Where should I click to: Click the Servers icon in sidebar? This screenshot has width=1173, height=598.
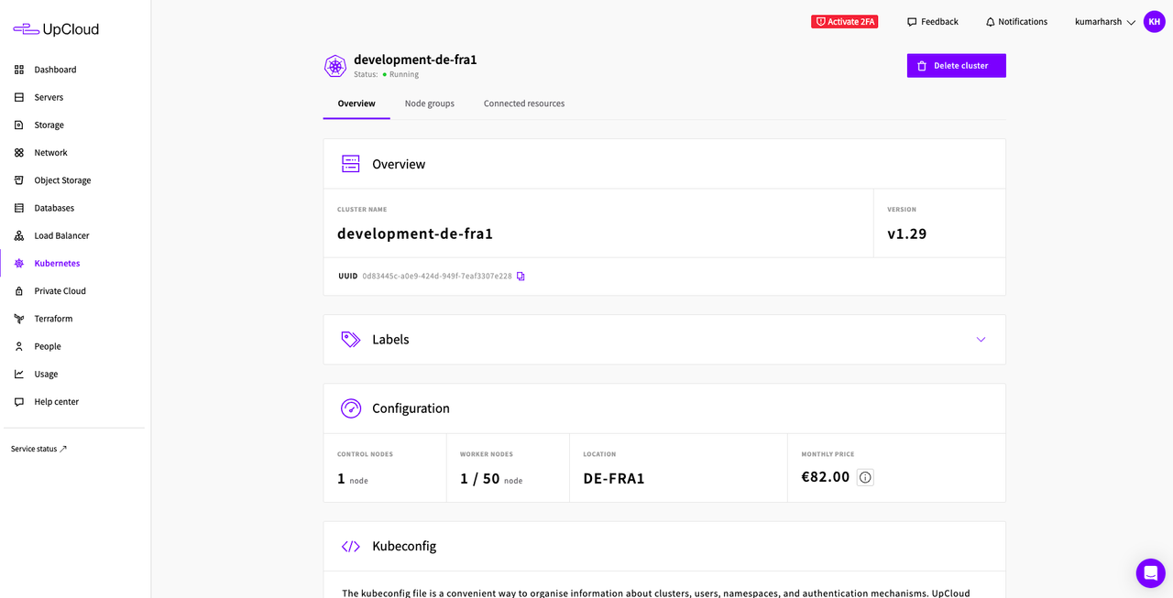(19, 97)
